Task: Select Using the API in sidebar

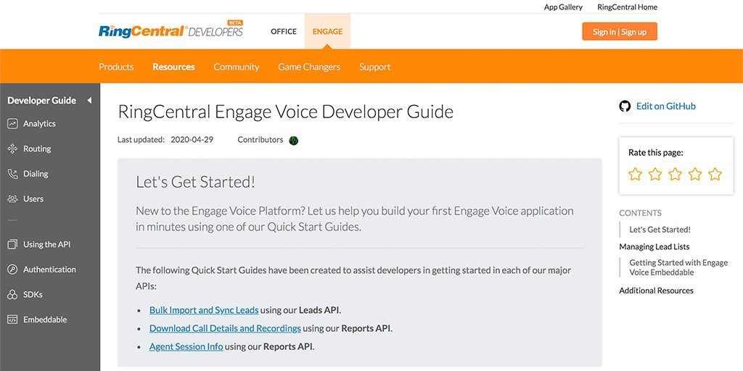Action: [47, 244]
